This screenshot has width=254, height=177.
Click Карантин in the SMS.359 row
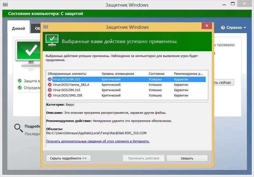click(181, 96)
